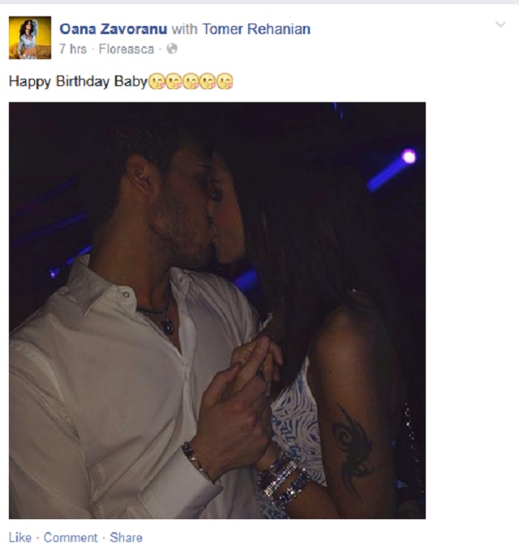Share this post
The image size is (519, 550).
[126, 537]
